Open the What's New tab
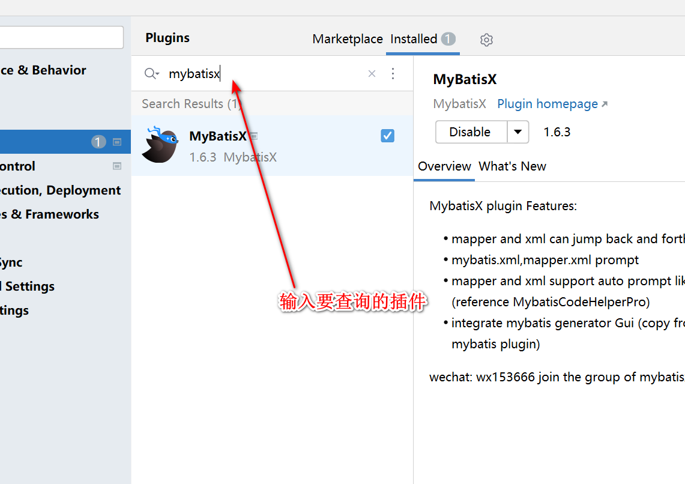The width and height of the screenshot is (685, 484). tap(512, 166)
